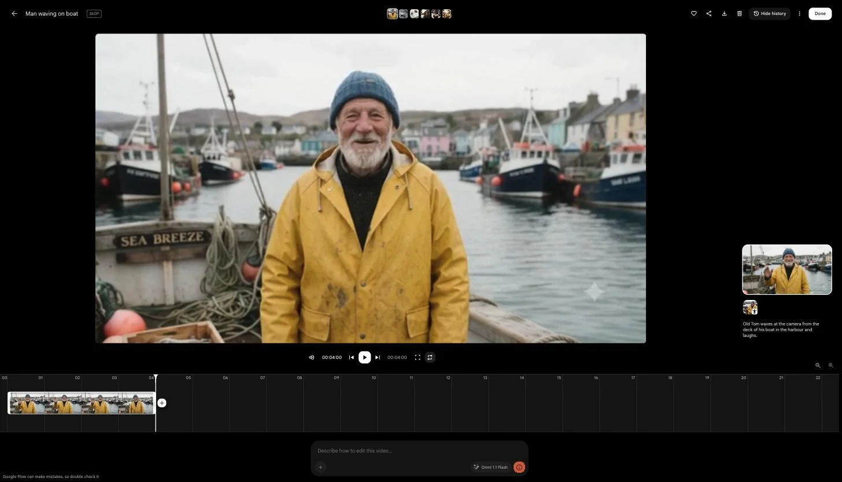
Task: Enter fullscreen preview mode
Action: tap(418, 357)
